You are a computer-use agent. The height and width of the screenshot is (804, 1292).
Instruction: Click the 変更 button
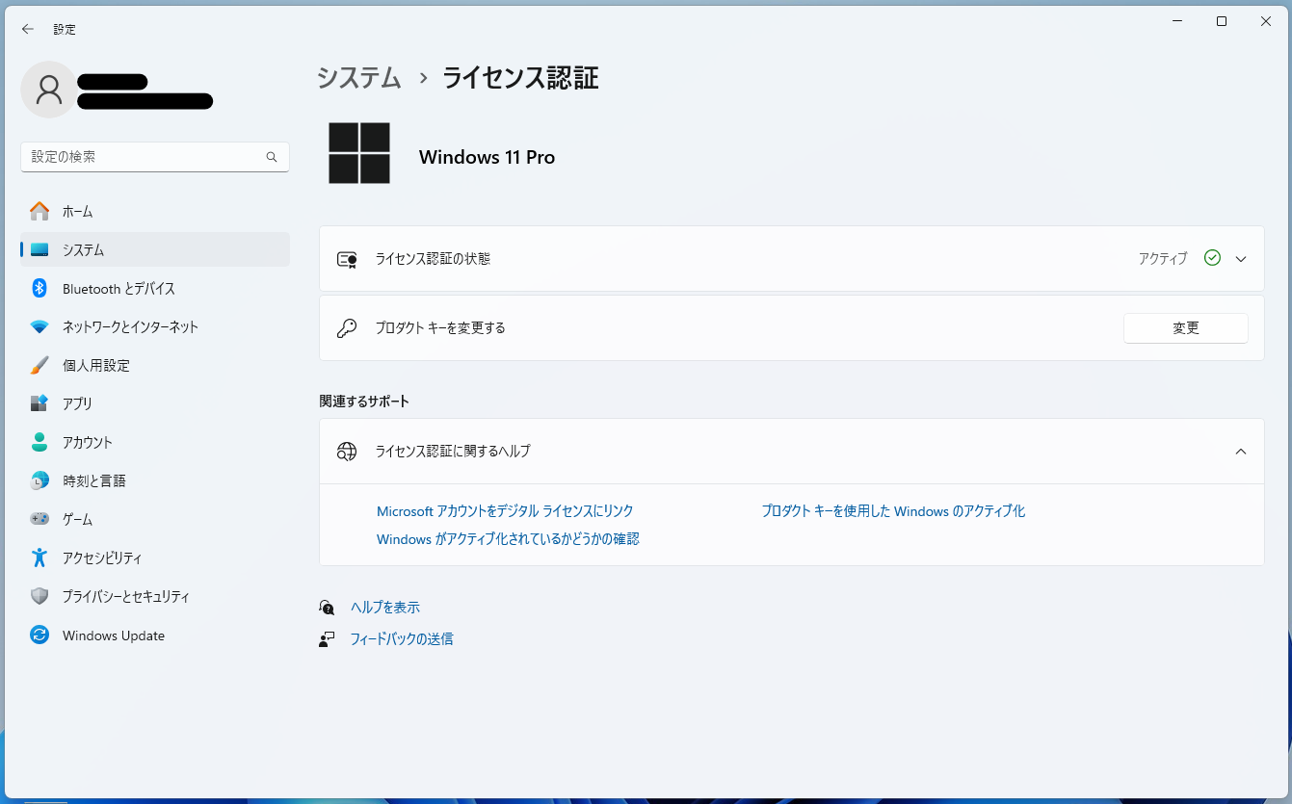[1185, 328]
